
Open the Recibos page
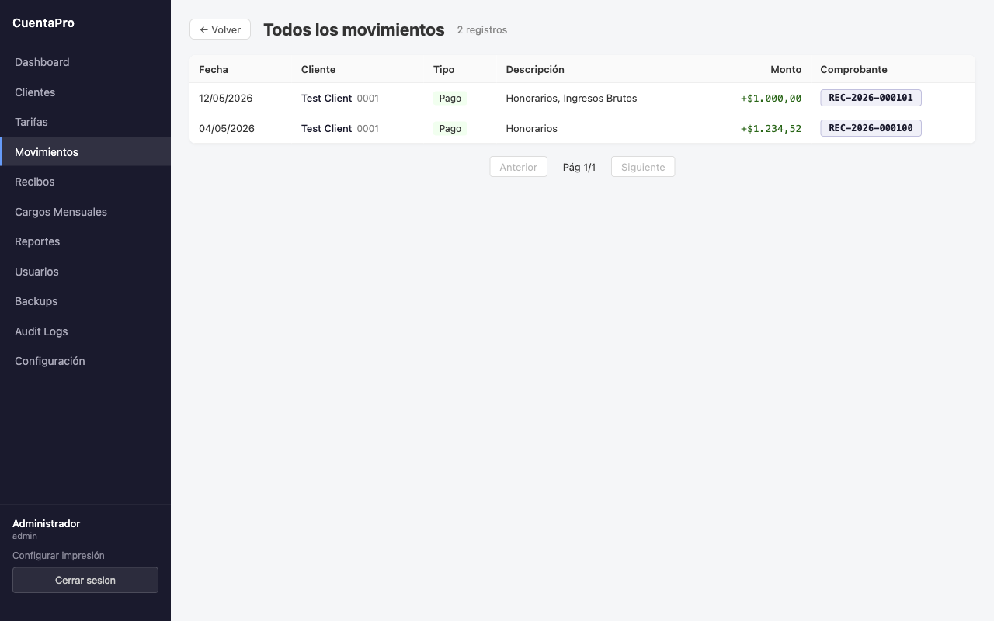tap(85, 182)
